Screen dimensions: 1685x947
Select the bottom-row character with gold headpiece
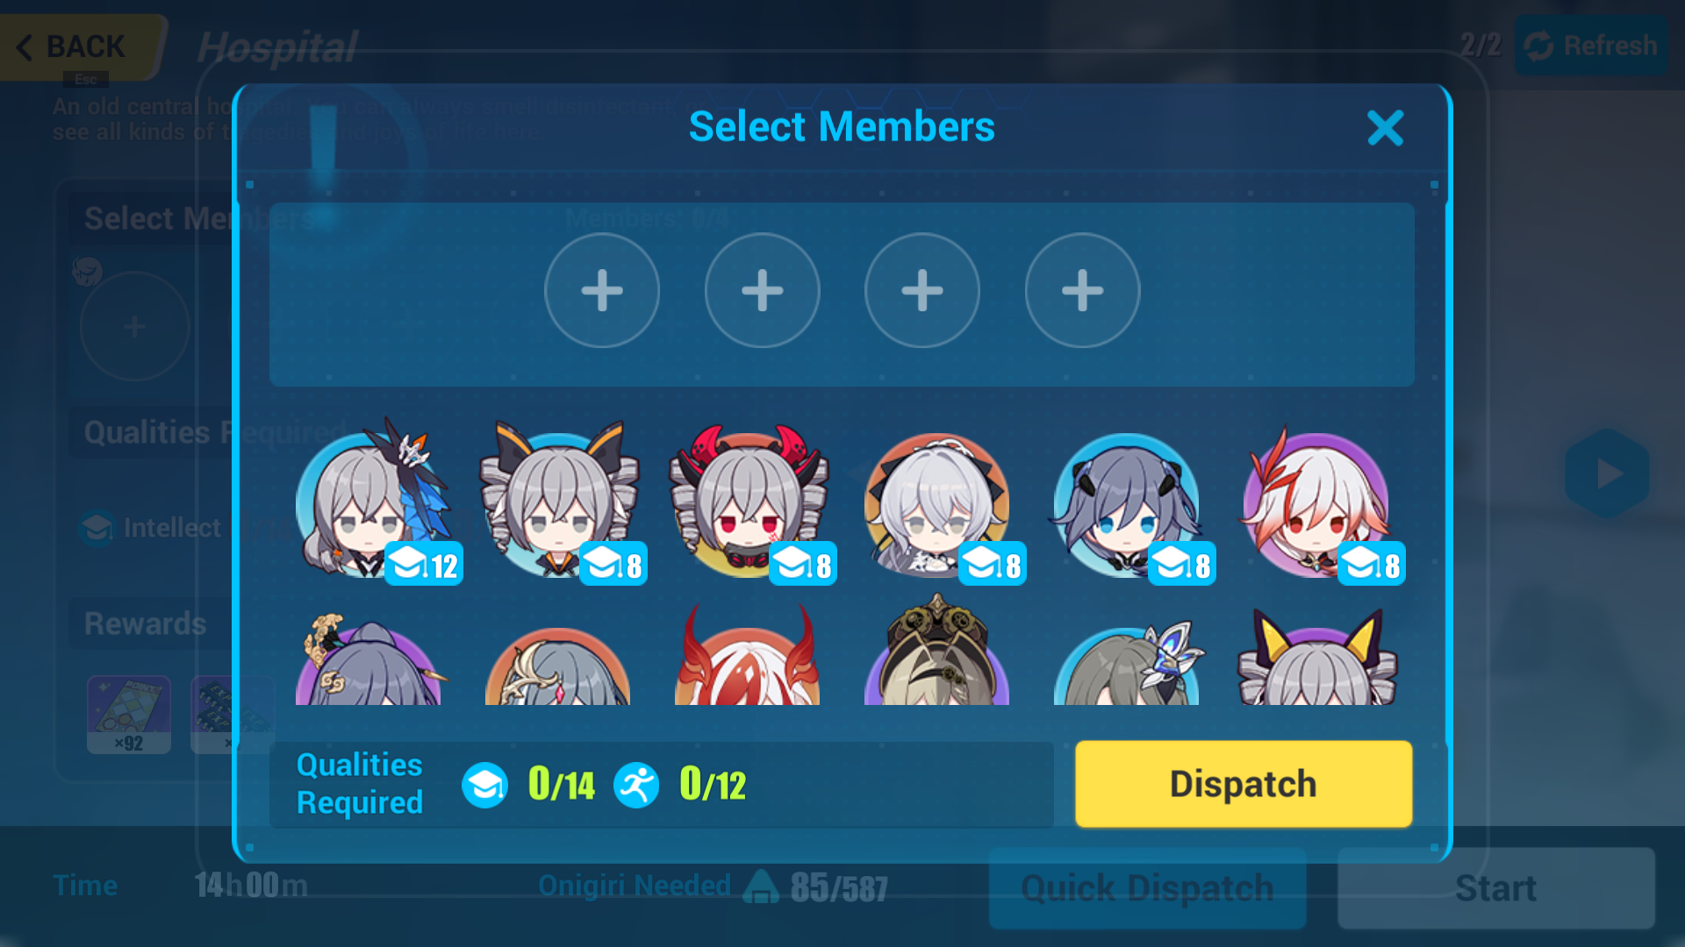(x=558, y=666)
